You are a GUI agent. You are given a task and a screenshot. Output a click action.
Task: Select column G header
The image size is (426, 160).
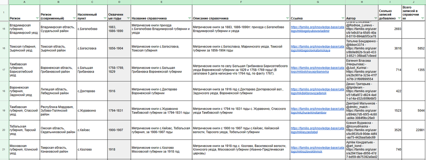coord(317,2)
